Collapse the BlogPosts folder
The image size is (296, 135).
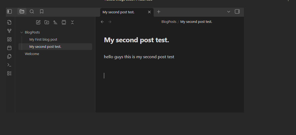click(x=22, y=32)
